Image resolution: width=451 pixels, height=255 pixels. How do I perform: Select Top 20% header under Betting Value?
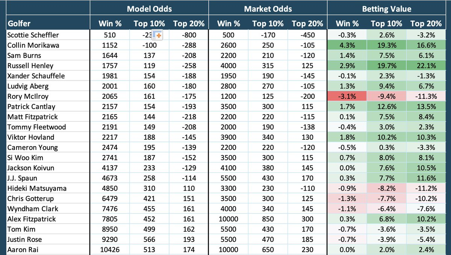tap(426, 24)
